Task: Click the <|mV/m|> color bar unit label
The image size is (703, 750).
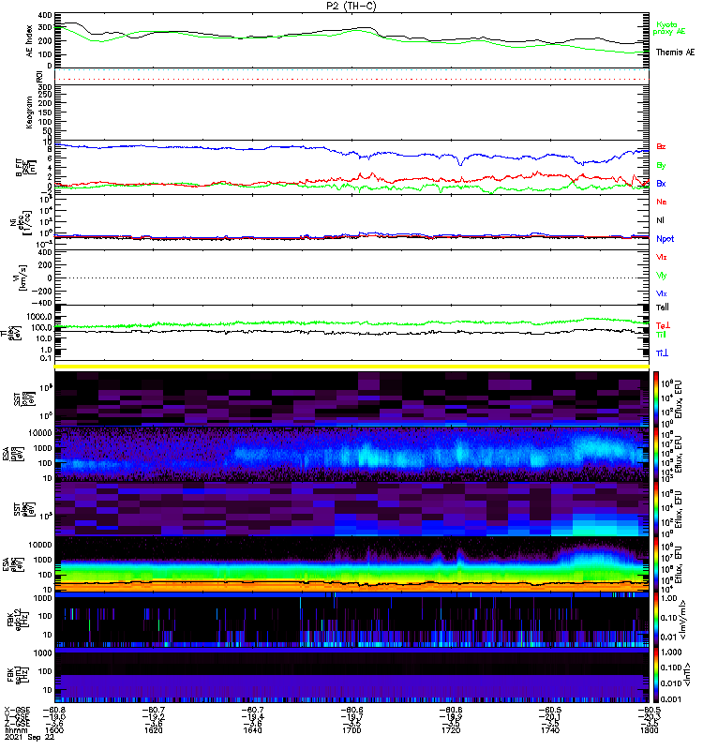Action: (684, 620)
